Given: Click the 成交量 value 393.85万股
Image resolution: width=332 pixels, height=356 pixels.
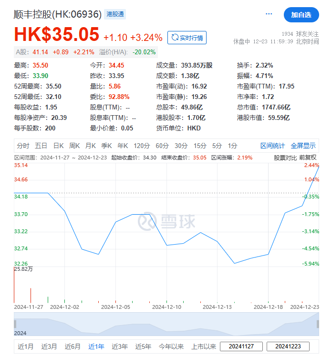Looking at the screenshot, I should [x=197, y=65].
